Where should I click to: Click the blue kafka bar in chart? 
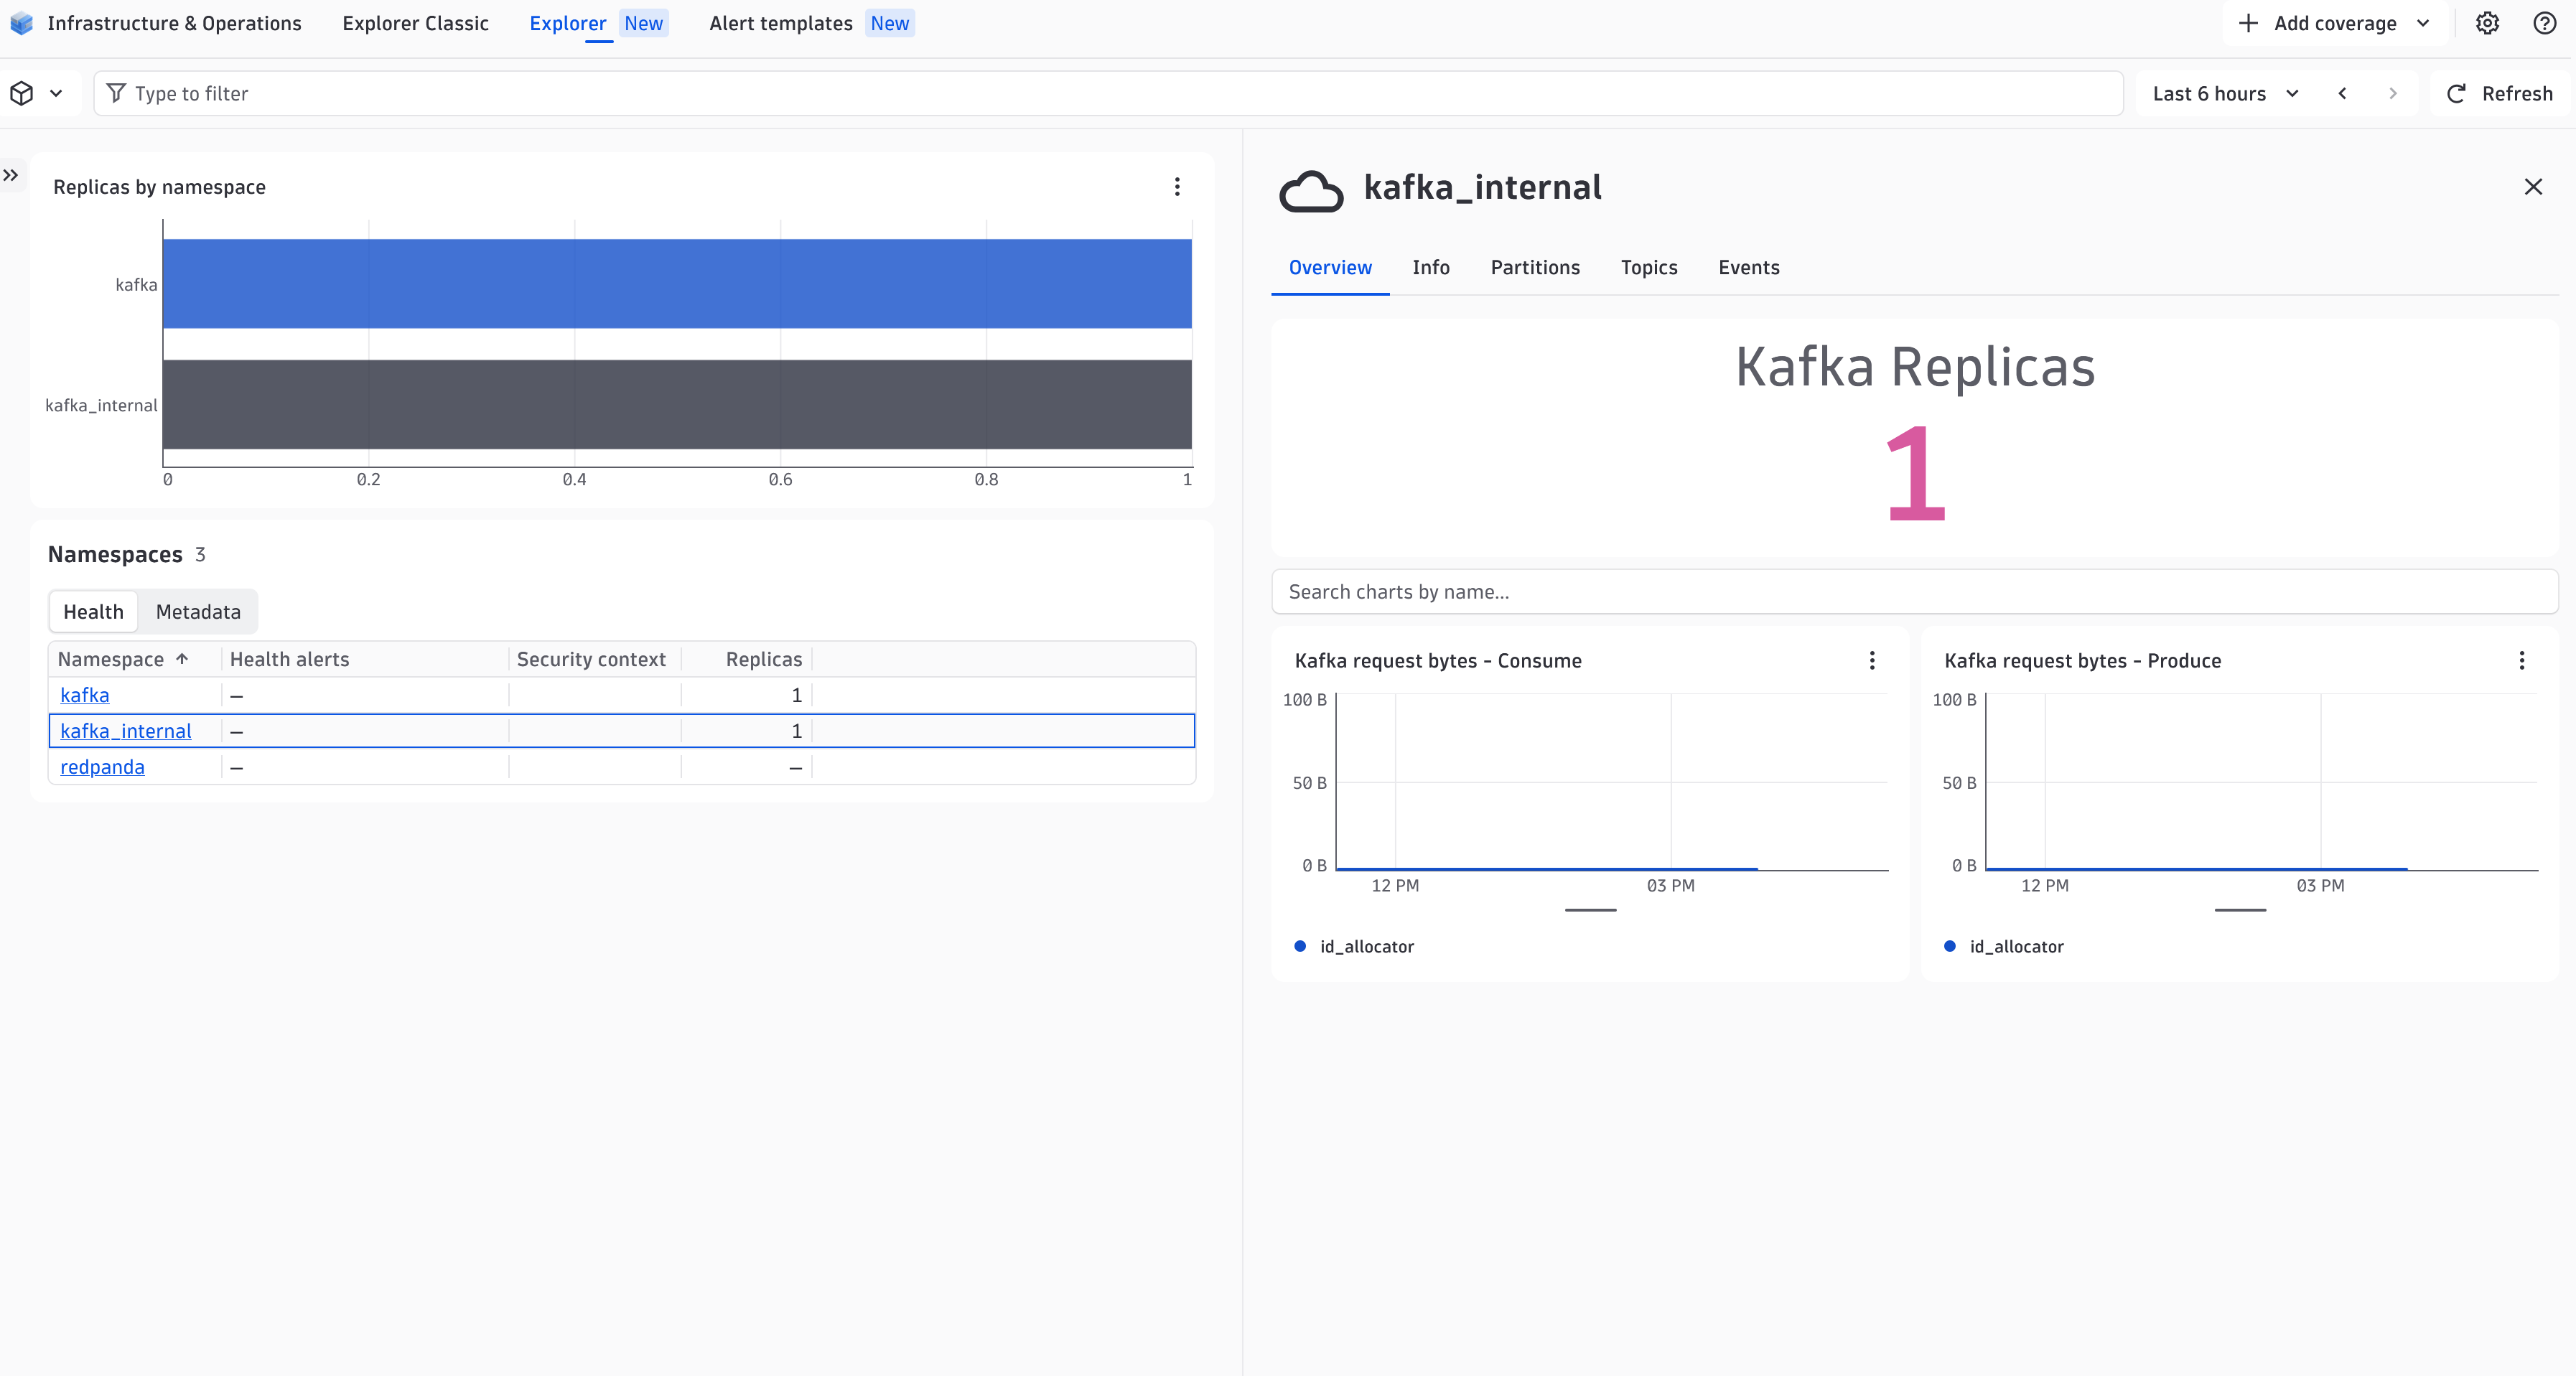click(x=677, y=283)
